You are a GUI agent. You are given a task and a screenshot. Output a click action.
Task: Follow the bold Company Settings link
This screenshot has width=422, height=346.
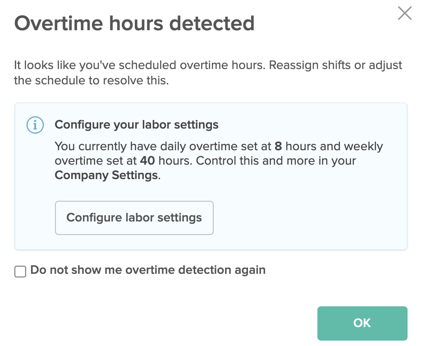coord(106,175)
